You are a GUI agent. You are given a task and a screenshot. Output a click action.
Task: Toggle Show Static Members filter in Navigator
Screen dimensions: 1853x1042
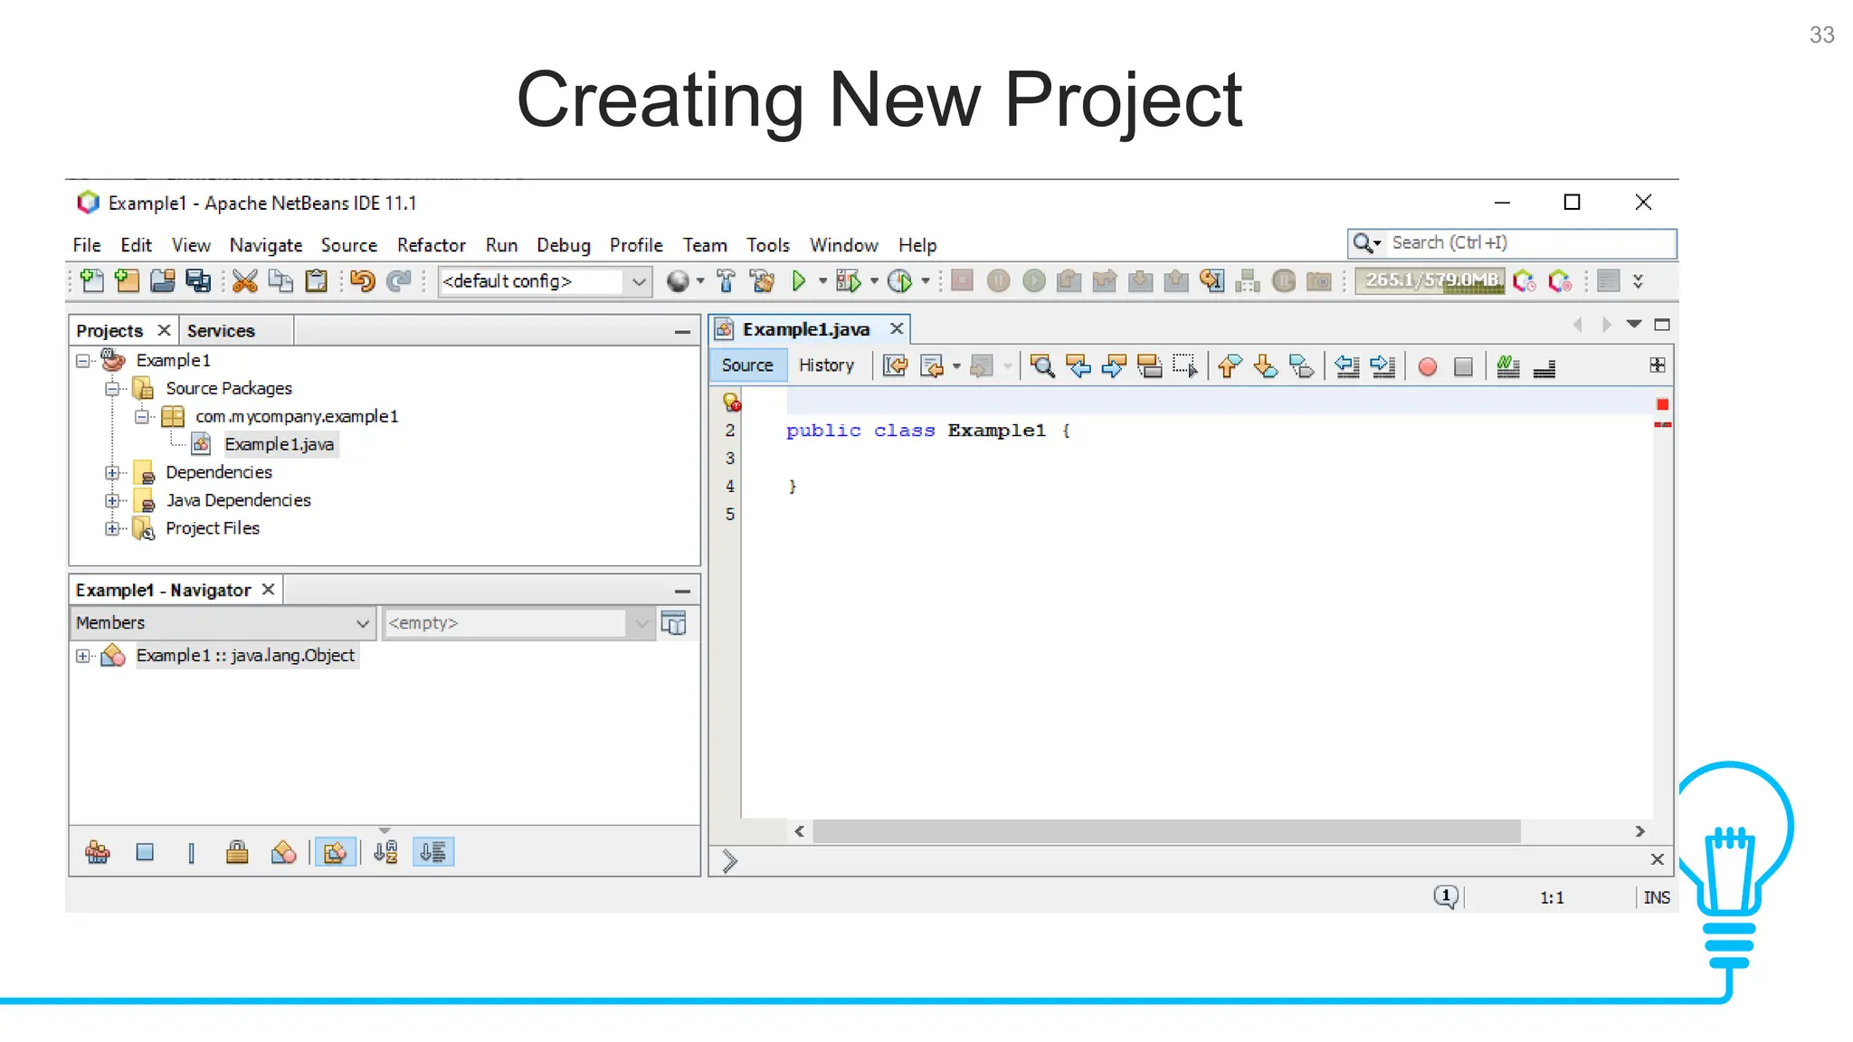[x=191, y=852]
